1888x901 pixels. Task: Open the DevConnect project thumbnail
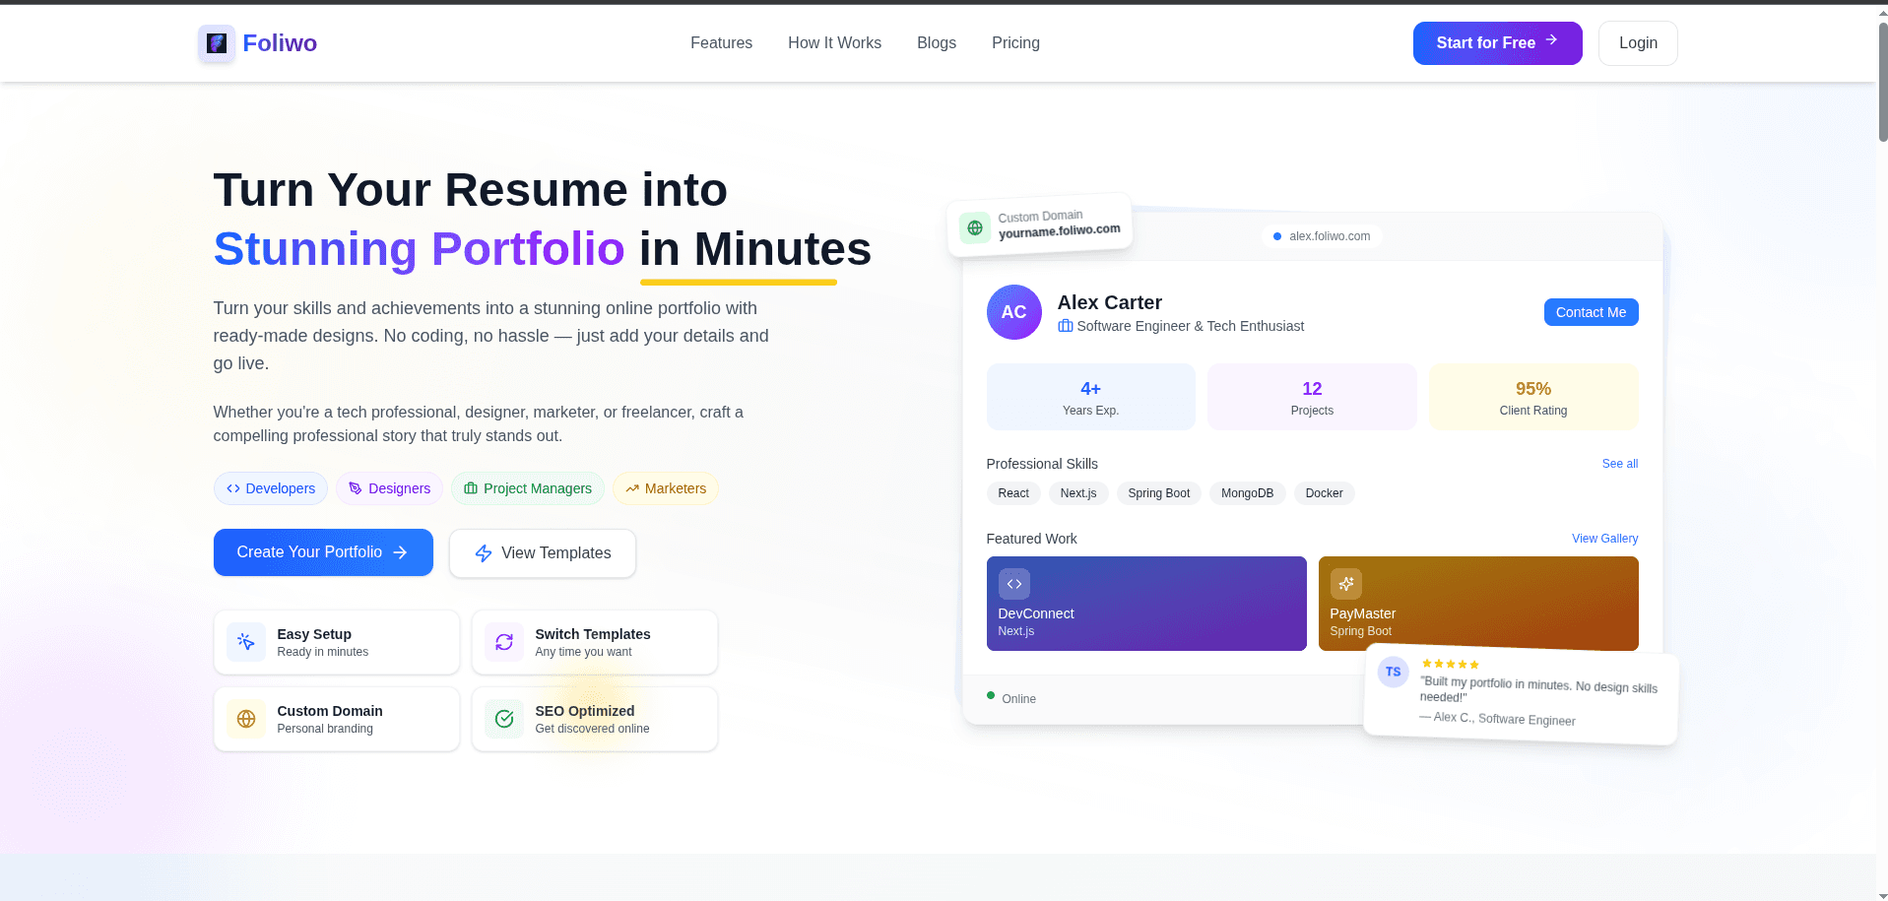(x=1146, y=604)
